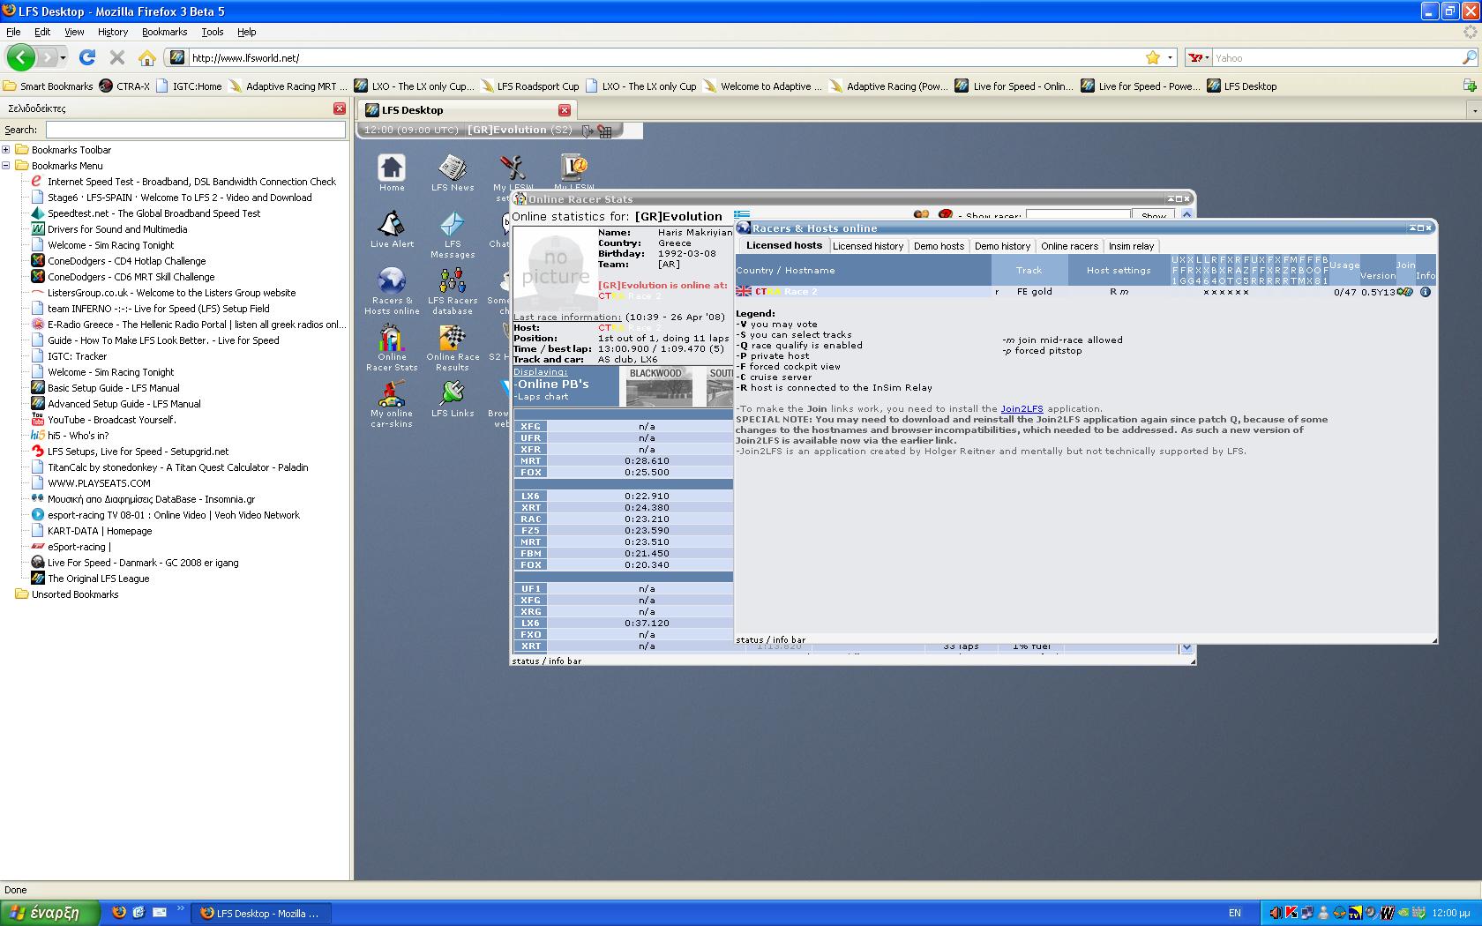The height and width of the screenshot is (926, 1482).
Task: Open the LFS Links plug icon
Action: [x=453, y=393]
